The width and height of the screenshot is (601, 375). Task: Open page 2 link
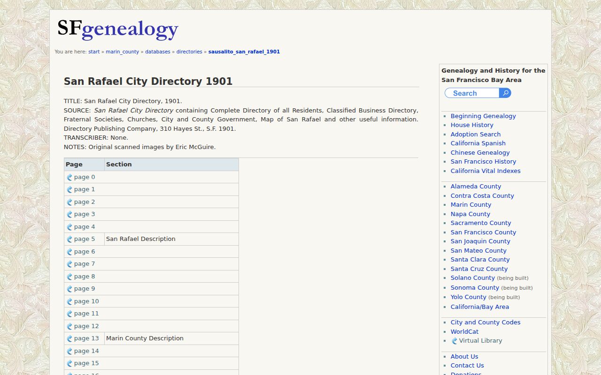[85, 202]
